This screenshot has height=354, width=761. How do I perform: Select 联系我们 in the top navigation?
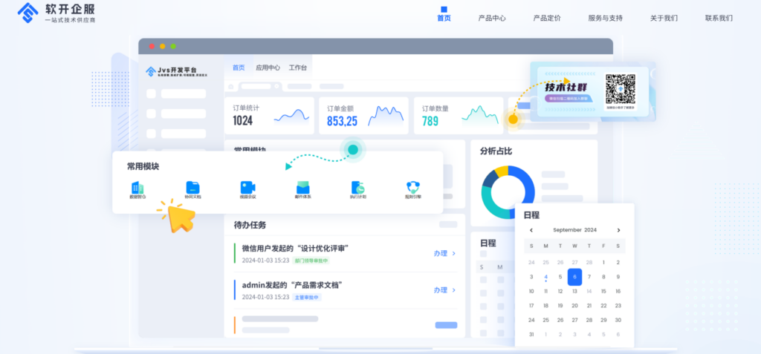click(x=719, y=18)
